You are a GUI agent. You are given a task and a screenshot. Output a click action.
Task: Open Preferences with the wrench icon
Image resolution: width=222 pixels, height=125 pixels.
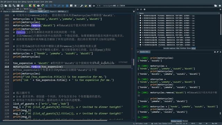(82, 6)
